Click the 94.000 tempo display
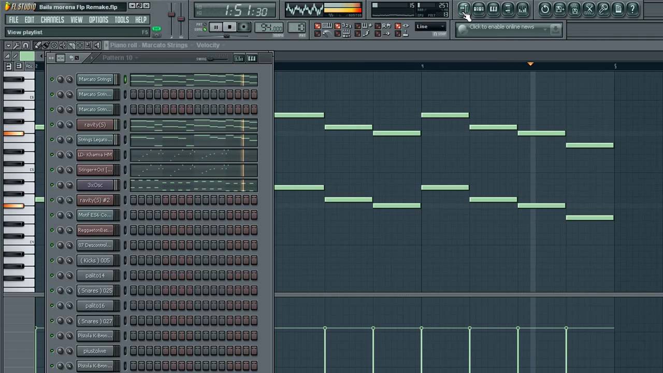The height and width of the screenshot is (373, 663). coord(269,27)
